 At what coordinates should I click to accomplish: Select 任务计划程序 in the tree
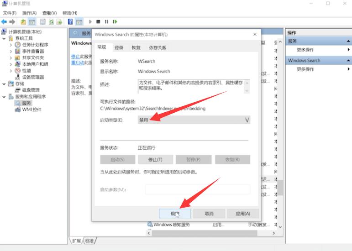(35, 45)
